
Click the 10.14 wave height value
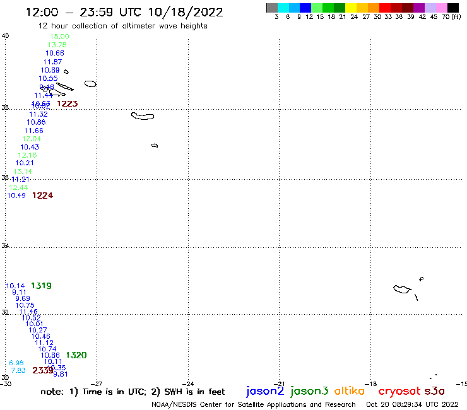coord(15,286)
